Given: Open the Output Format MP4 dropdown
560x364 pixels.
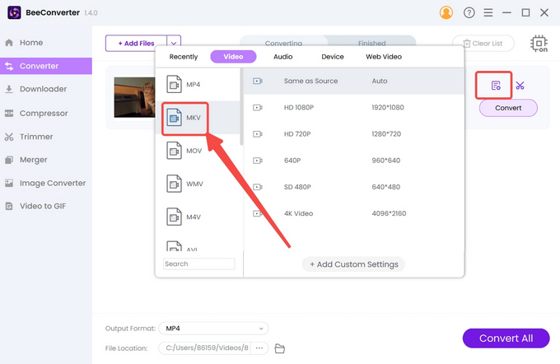Looking at the screenshot, I should point(213,329).
